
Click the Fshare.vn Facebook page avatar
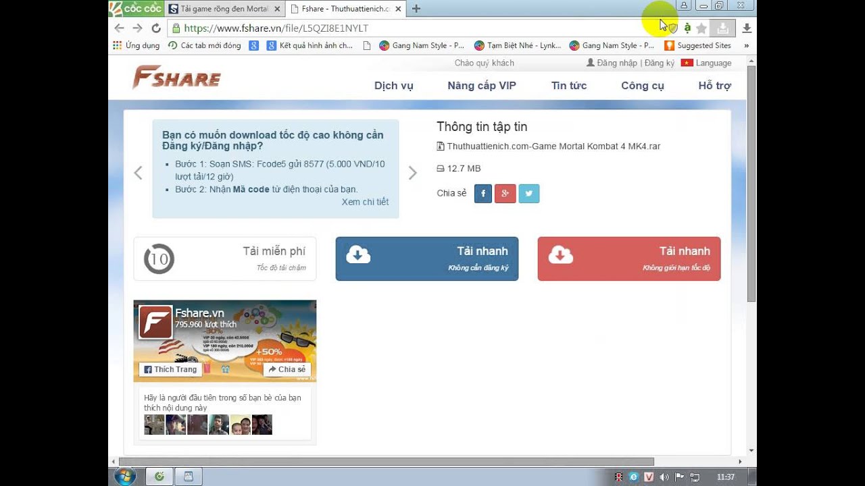155,322
